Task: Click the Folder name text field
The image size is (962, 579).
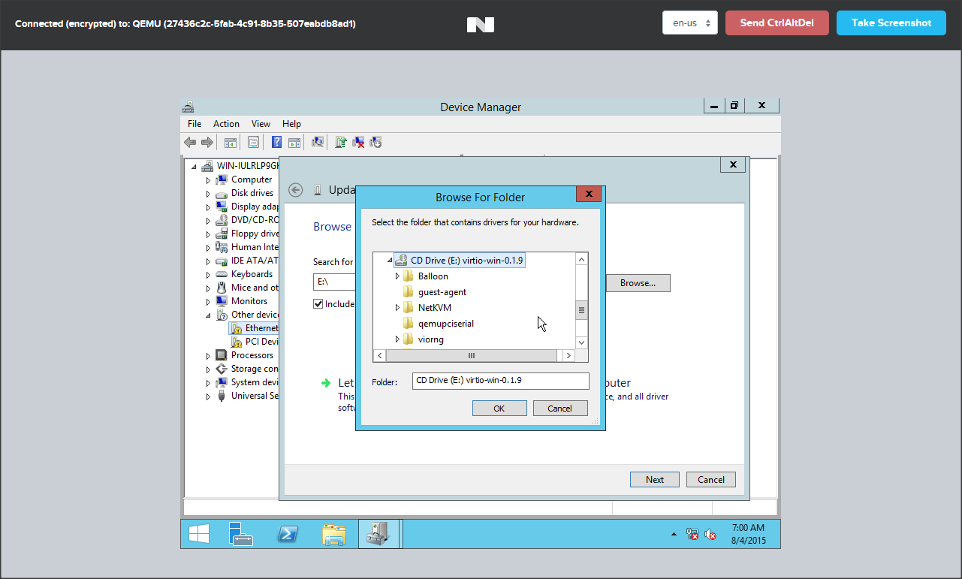Action: click(500, 381)
